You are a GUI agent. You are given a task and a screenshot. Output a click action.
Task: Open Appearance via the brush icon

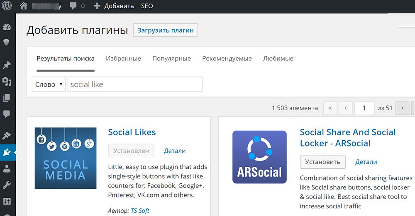tap(7, 136)
